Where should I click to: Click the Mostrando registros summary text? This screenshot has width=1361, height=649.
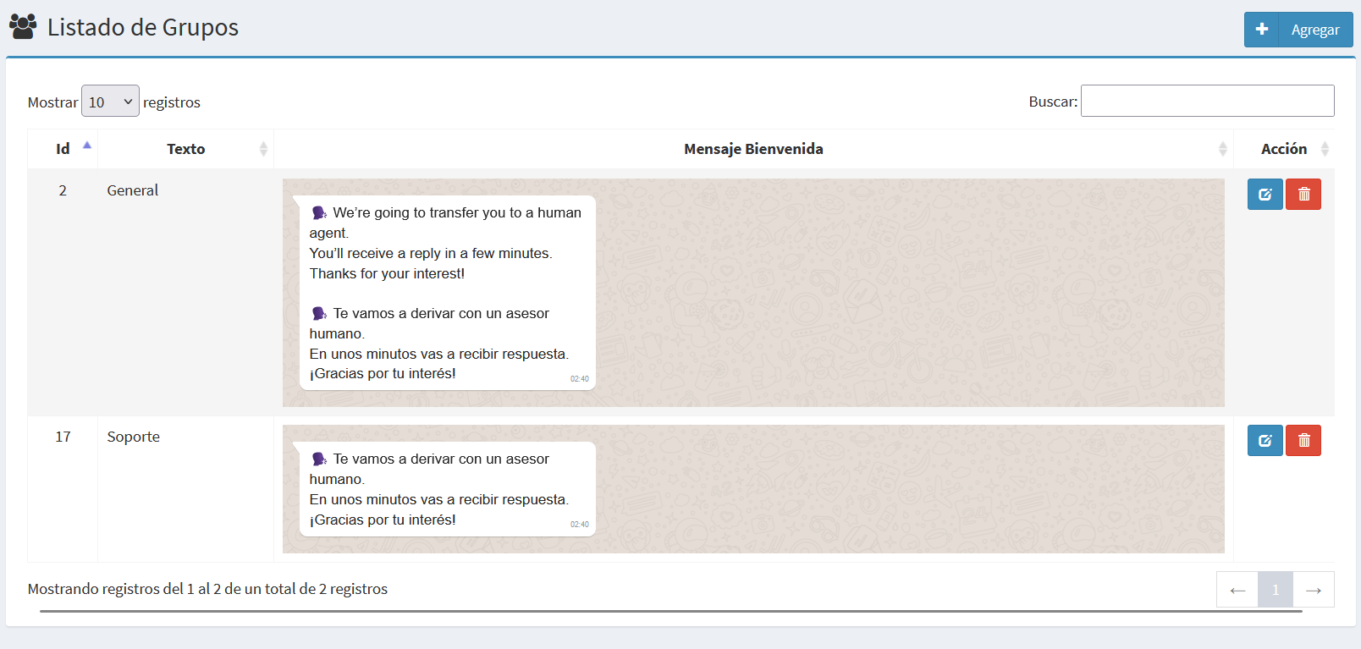coord(207,589)
